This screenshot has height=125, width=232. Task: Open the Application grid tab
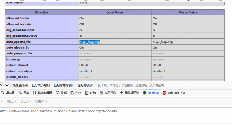click(x=107, y=93)
